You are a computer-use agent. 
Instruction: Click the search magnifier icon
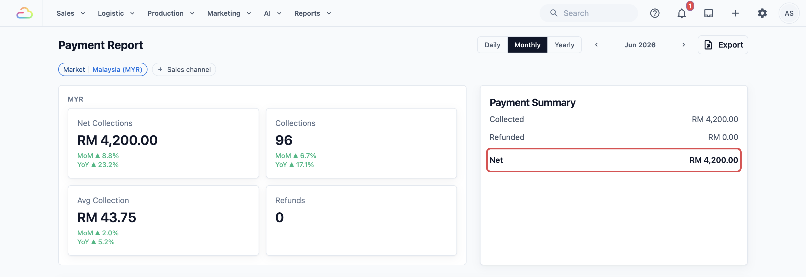[554, 13]
